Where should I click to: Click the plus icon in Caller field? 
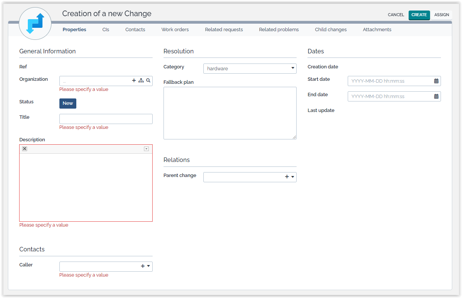click(143, 266)
